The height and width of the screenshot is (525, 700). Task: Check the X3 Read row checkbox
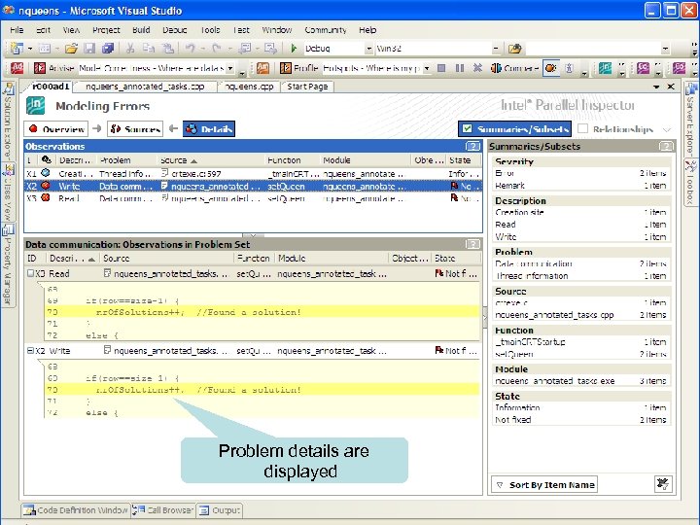[30, 273]
